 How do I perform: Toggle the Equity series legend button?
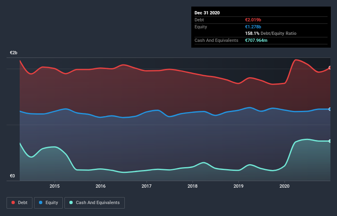coord(48,203)
